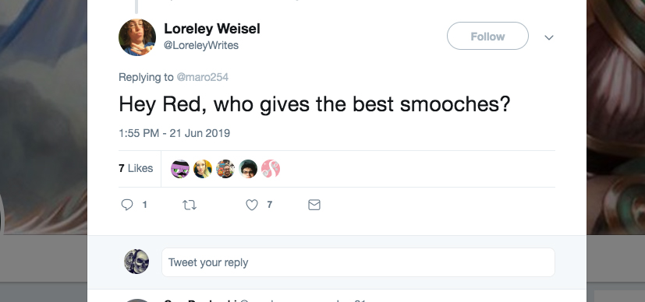645x302 pixels.
Task: Like the tweet with heart icon
Action: pyautogui.click(x=252, y=205)
